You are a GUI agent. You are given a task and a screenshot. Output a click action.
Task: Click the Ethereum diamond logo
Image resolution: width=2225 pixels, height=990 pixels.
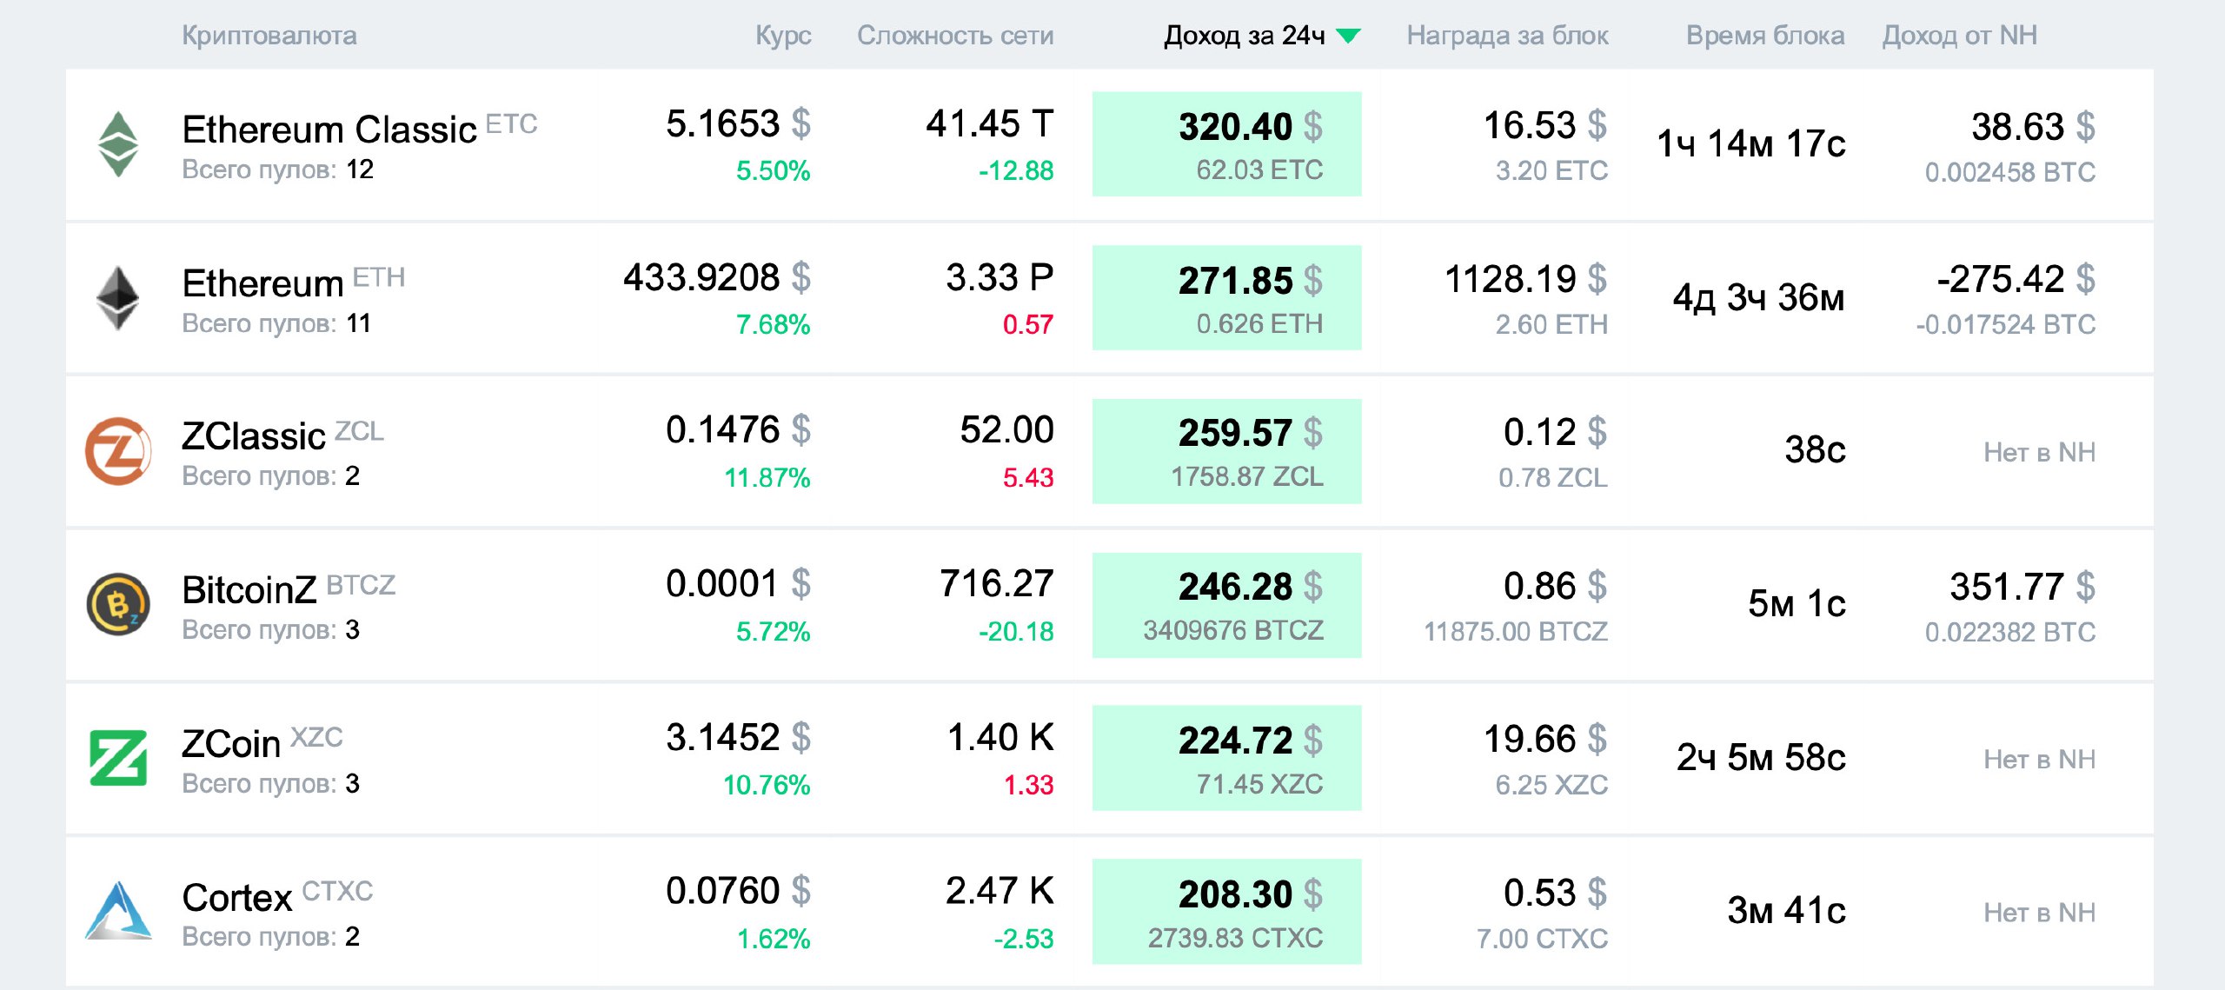point(118,298)
